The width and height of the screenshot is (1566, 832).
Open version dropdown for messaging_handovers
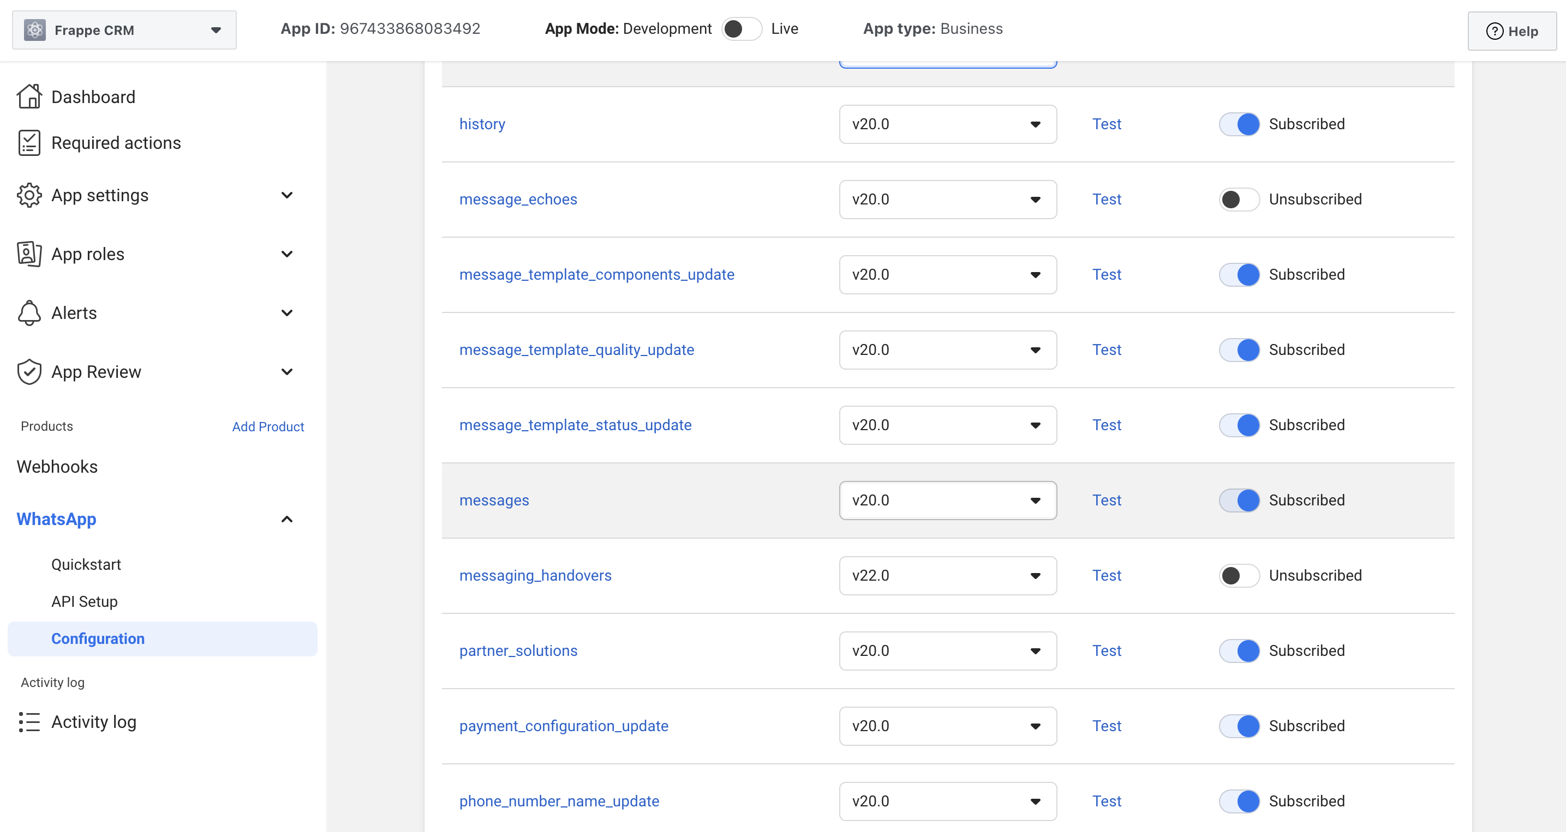tap(947, 575)
